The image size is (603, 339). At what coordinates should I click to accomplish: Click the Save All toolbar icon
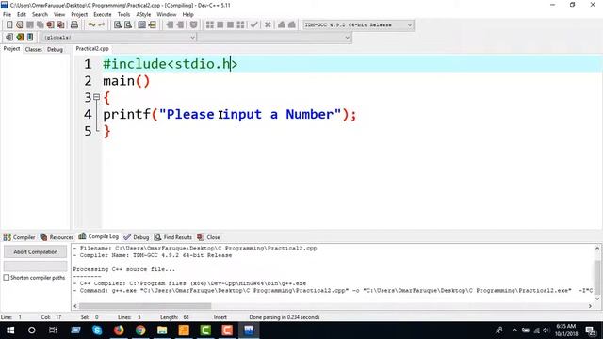tap(40, 25)
